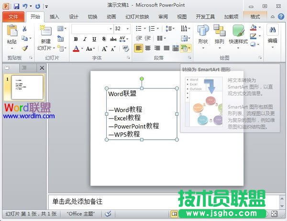Toggle Strikethrough abc formatting
This screenshot has width=287, height=221.
click(113, 39)
